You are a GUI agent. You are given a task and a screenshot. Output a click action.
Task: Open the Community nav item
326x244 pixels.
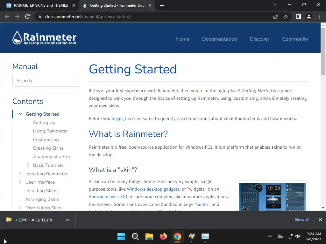(x=295, y=39)
